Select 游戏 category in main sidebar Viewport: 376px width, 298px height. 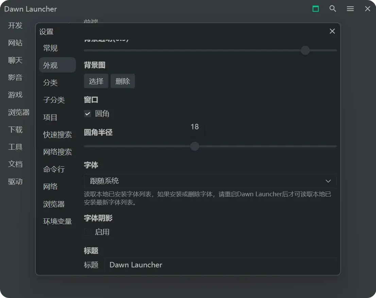(x=15, y=95)
